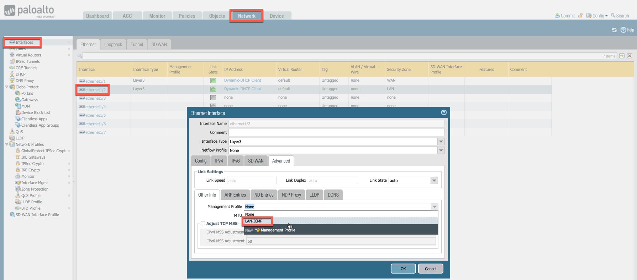The image size is (637, 280).
Task: Click the green link state icon for ethernet1/1
Action: click(x=213, y=81)
